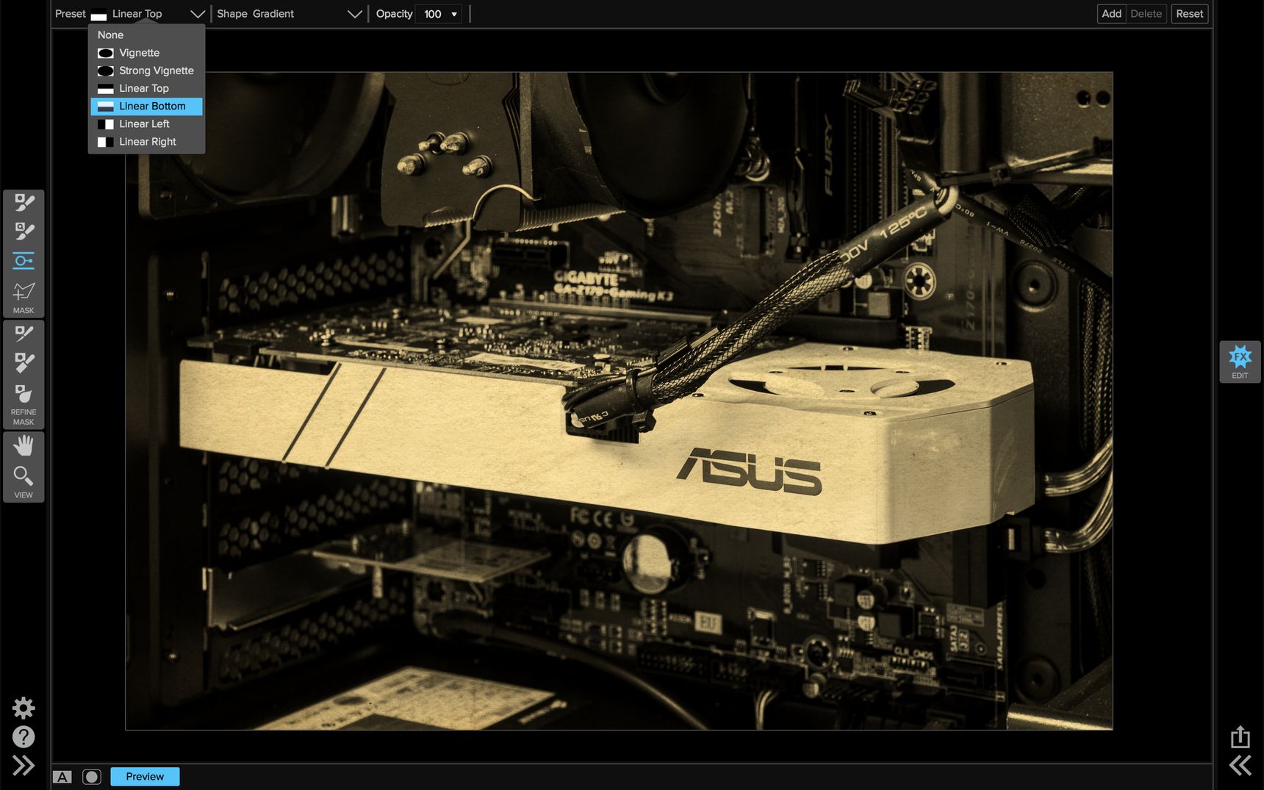The image size is (1264, 790).
Task: Choose the Linear Bottom preset
Action: coord(146,107)
